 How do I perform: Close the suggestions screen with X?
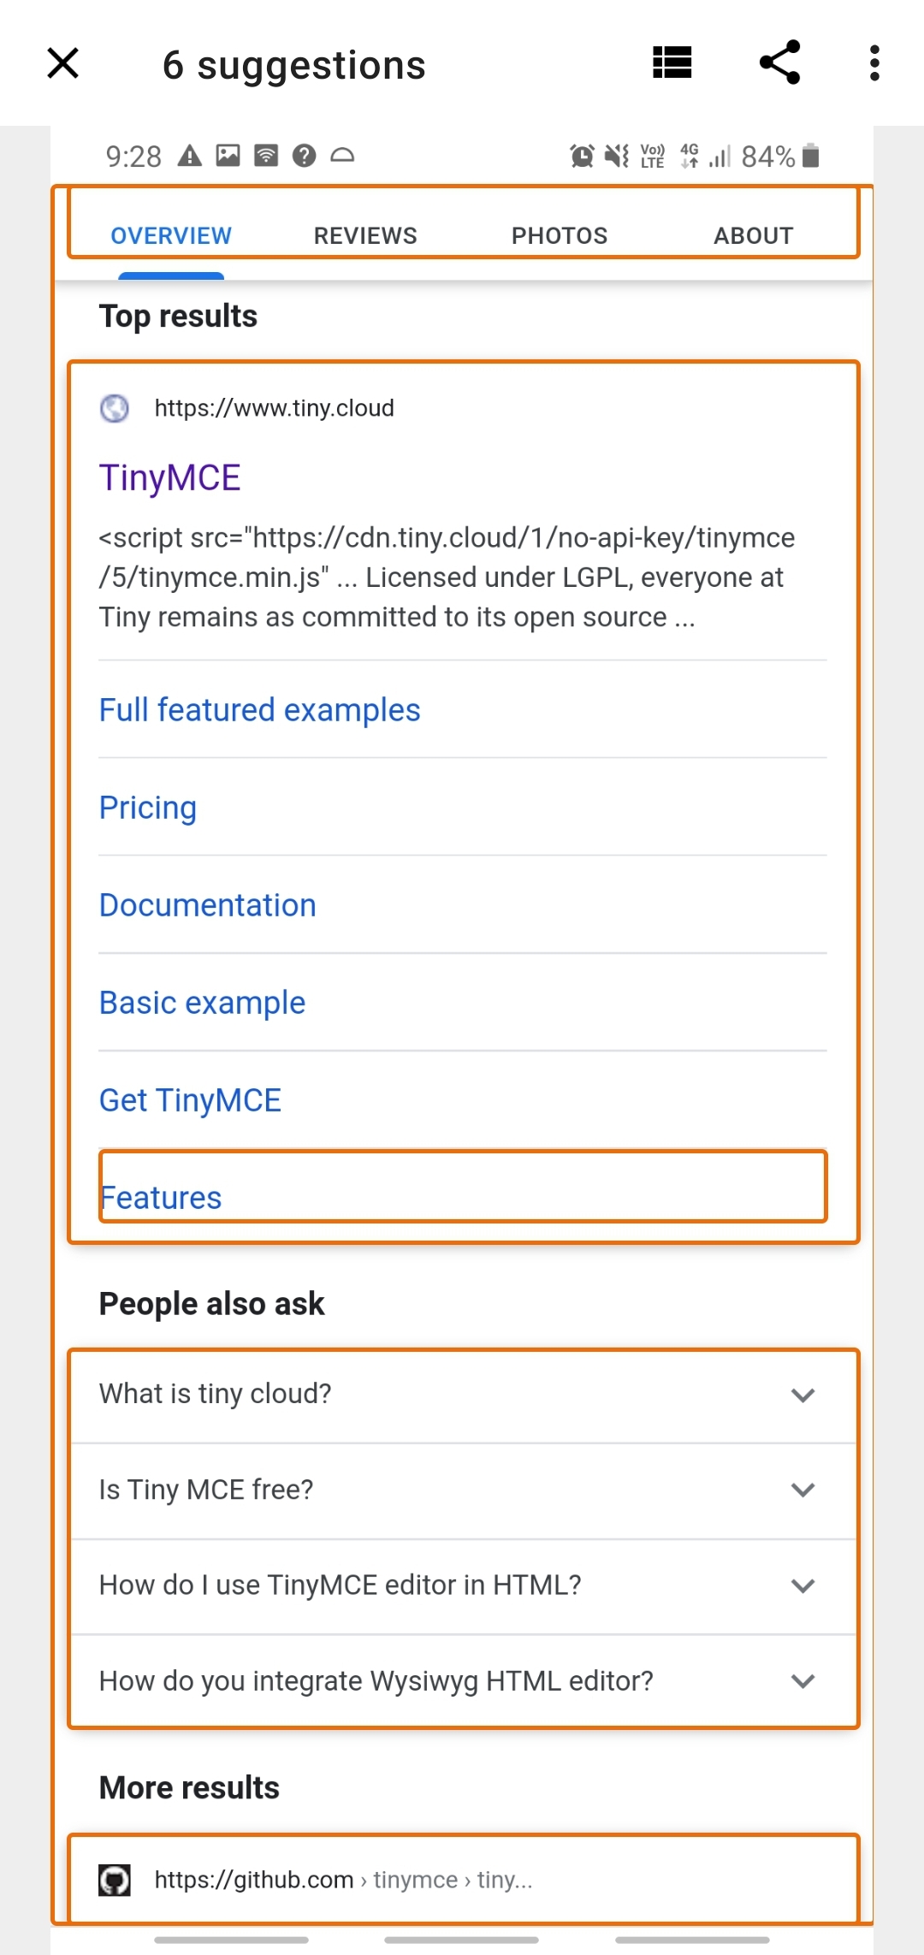point(62,63)
